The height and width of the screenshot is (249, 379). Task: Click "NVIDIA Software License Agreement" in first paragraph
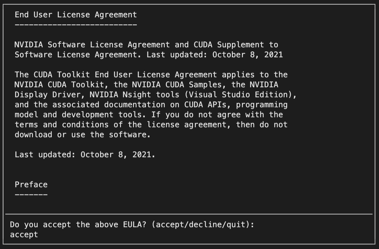coord(92,45)
